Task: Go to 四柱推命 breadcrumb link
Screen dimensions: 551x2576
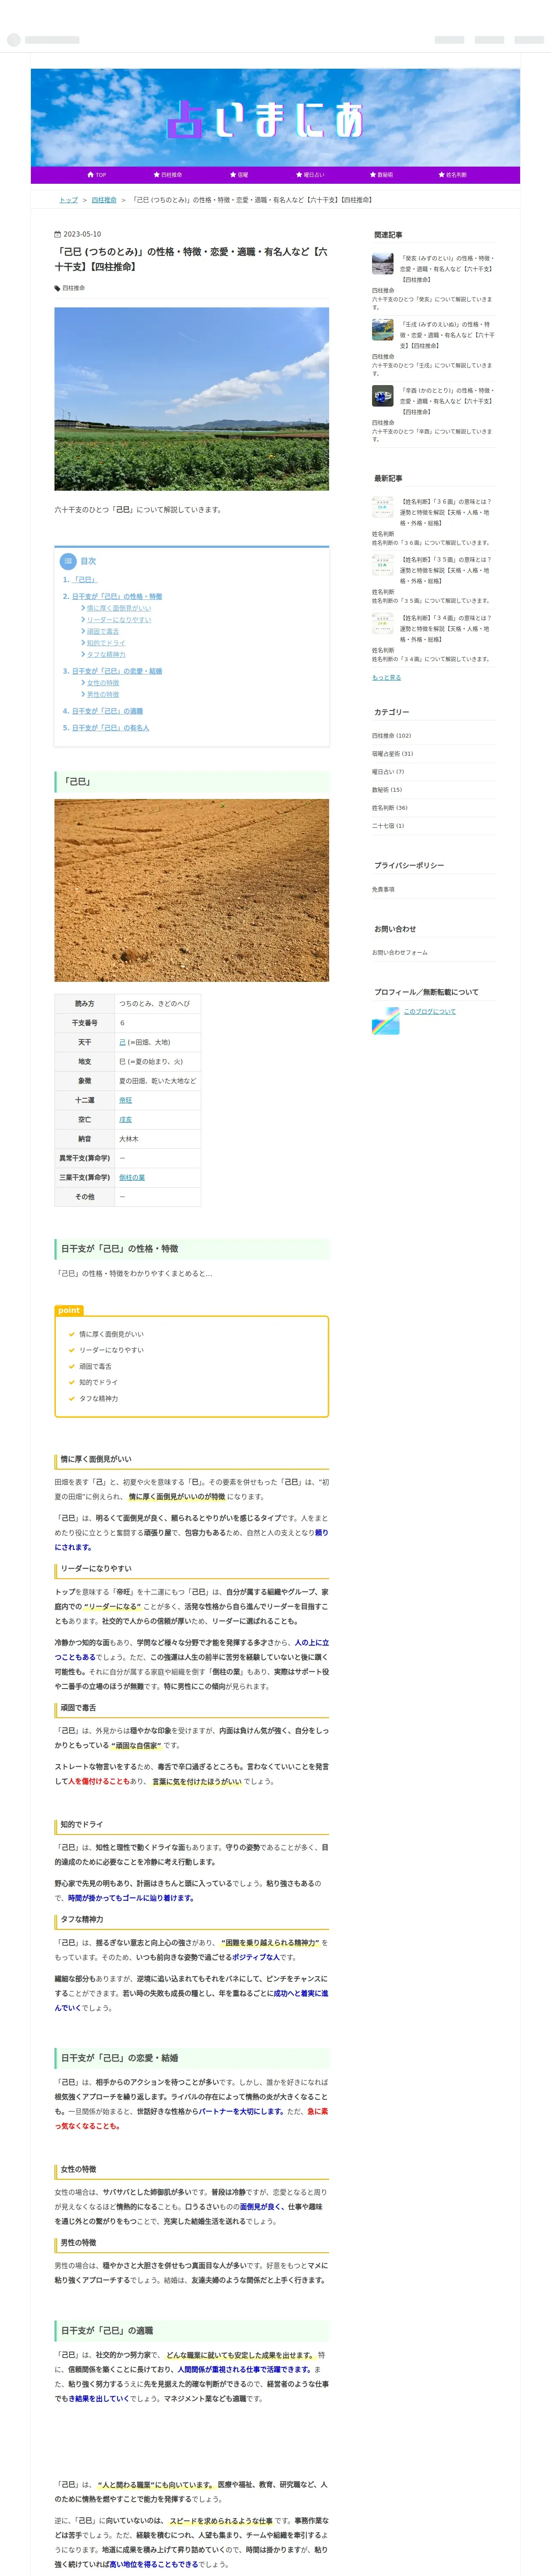Action: click(104, 200)
